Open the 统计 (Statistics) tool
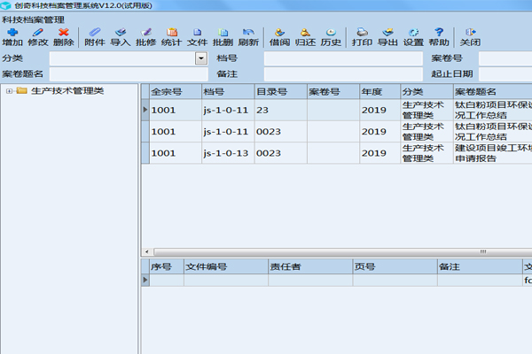This screenshot has width=532, height=354. pyautogui.click(x=171, y=36)
